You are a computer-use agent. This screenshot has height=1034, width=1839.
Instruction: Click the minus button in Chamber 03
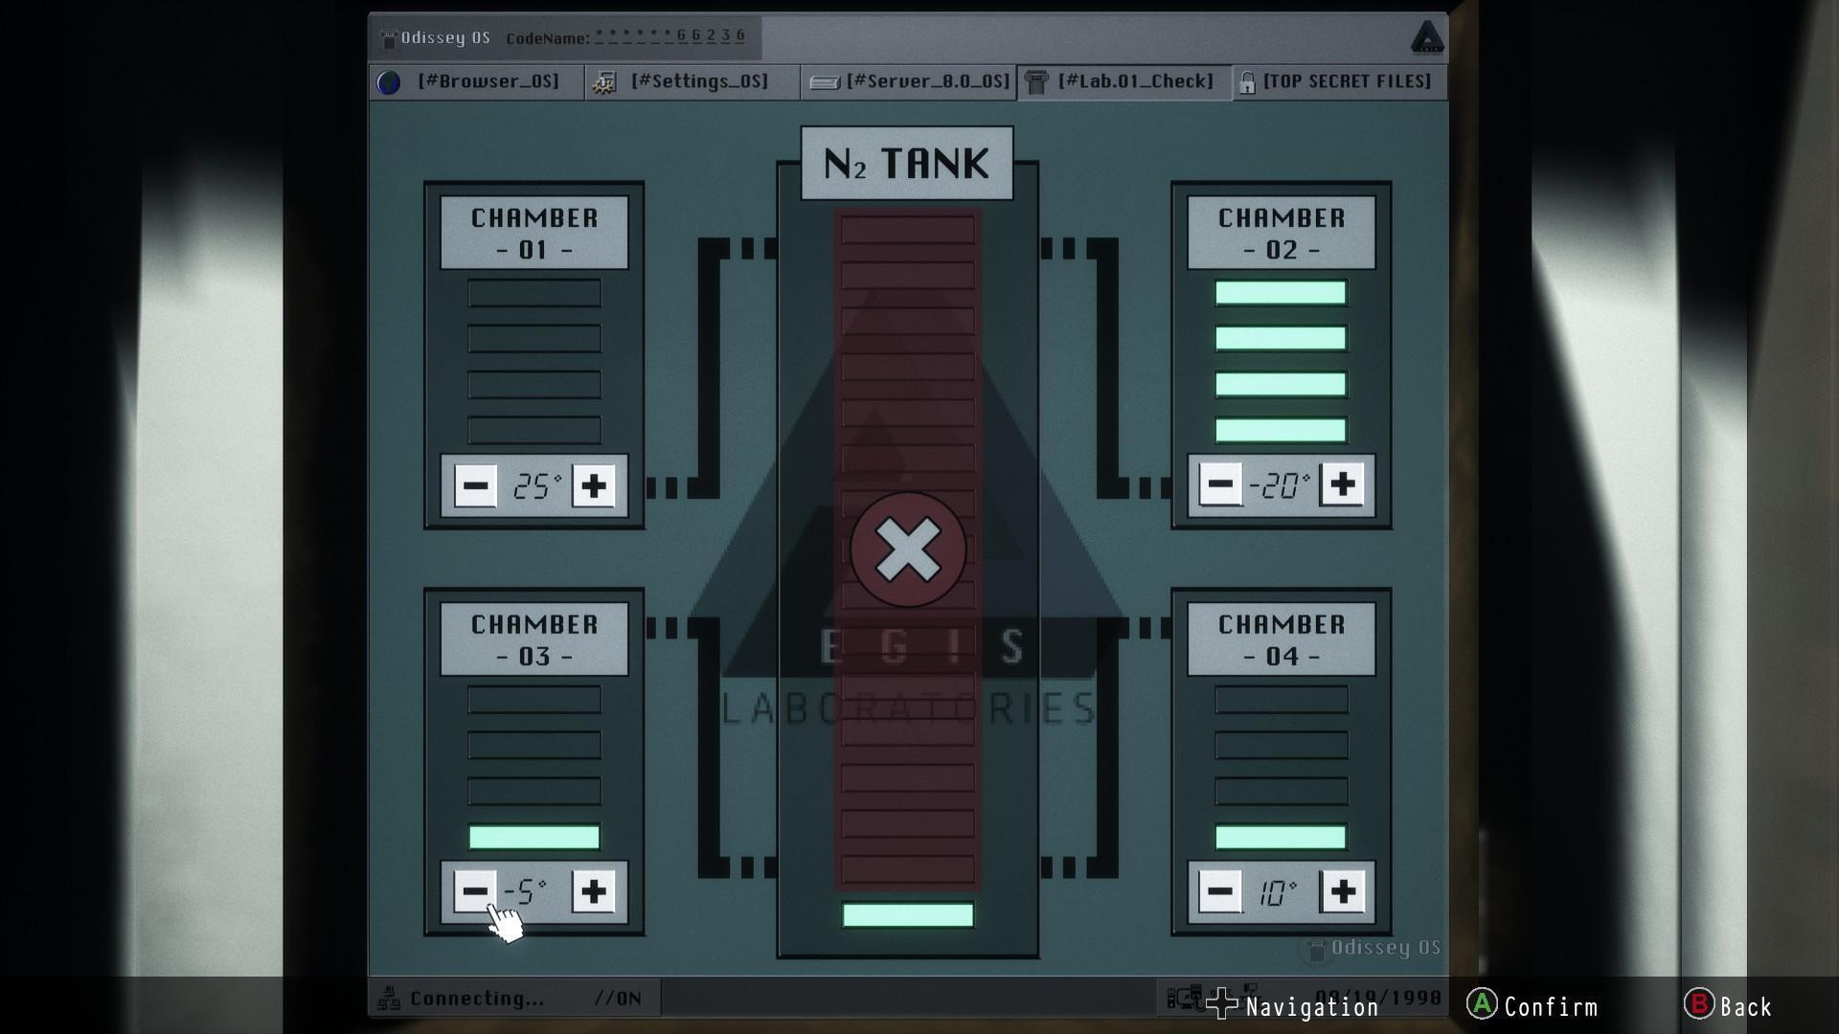coord(475,891)
